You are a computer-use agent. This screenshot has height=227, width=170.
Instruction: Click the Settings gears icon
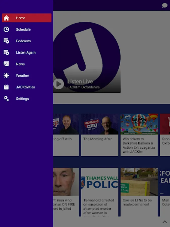(6, 99)
